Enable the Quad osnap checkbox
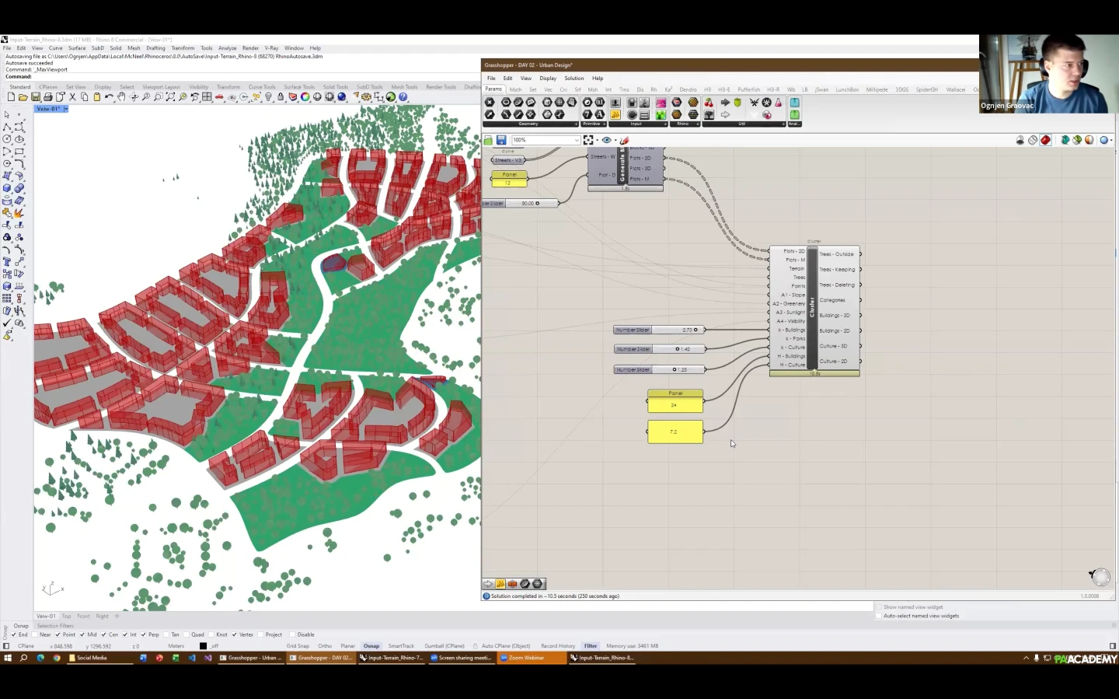The height and width of the screenshot is (699, 1119). click(x=187, y=634)
